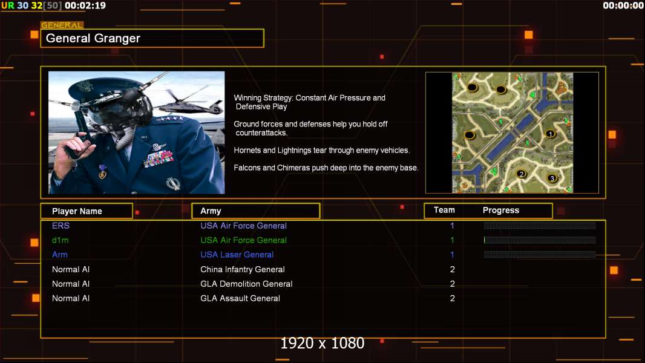This screenshot has width=645, height=363.
Task: Click d1m loading progress bar
Action: point(540,240)
